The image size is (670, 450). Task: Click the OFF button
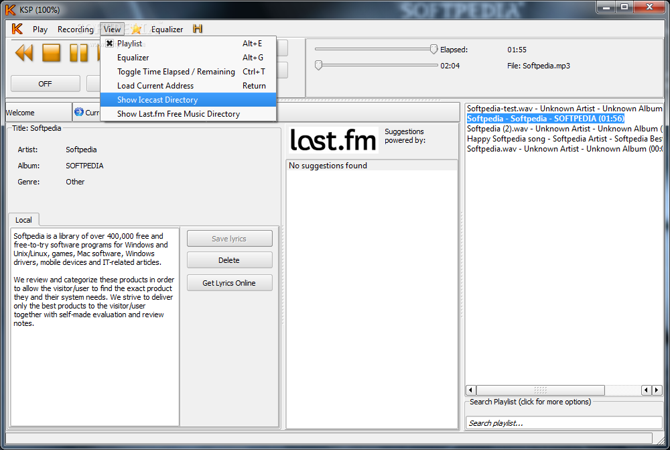pyautogui.click(x=46, y=84)
